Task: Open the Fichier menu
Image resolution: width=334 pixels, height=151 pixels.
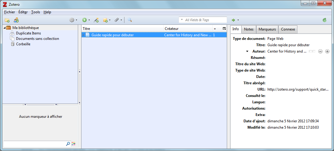Action: 10,12
